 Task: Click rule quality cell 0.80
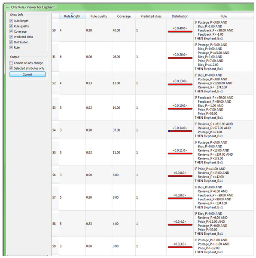(99, 246)
